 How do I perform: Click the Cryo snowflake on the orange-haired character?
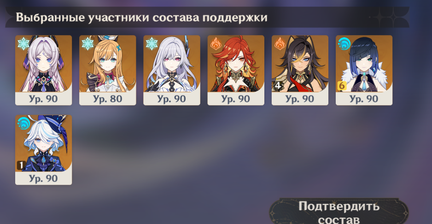88,44
